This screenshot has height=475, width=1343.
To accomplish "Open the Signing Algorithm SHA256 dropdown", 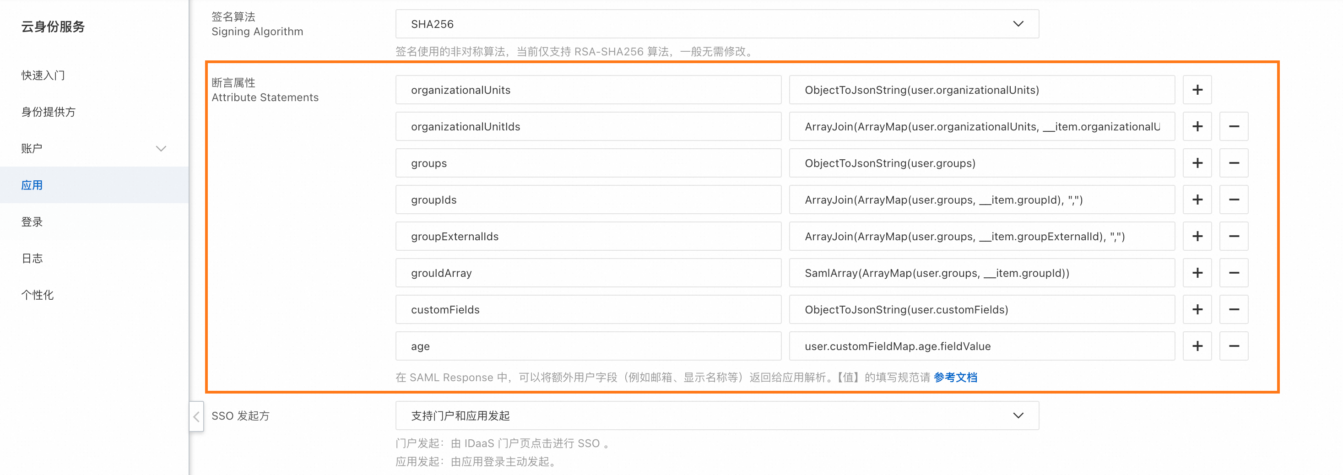I will click(x=717, y=24).
